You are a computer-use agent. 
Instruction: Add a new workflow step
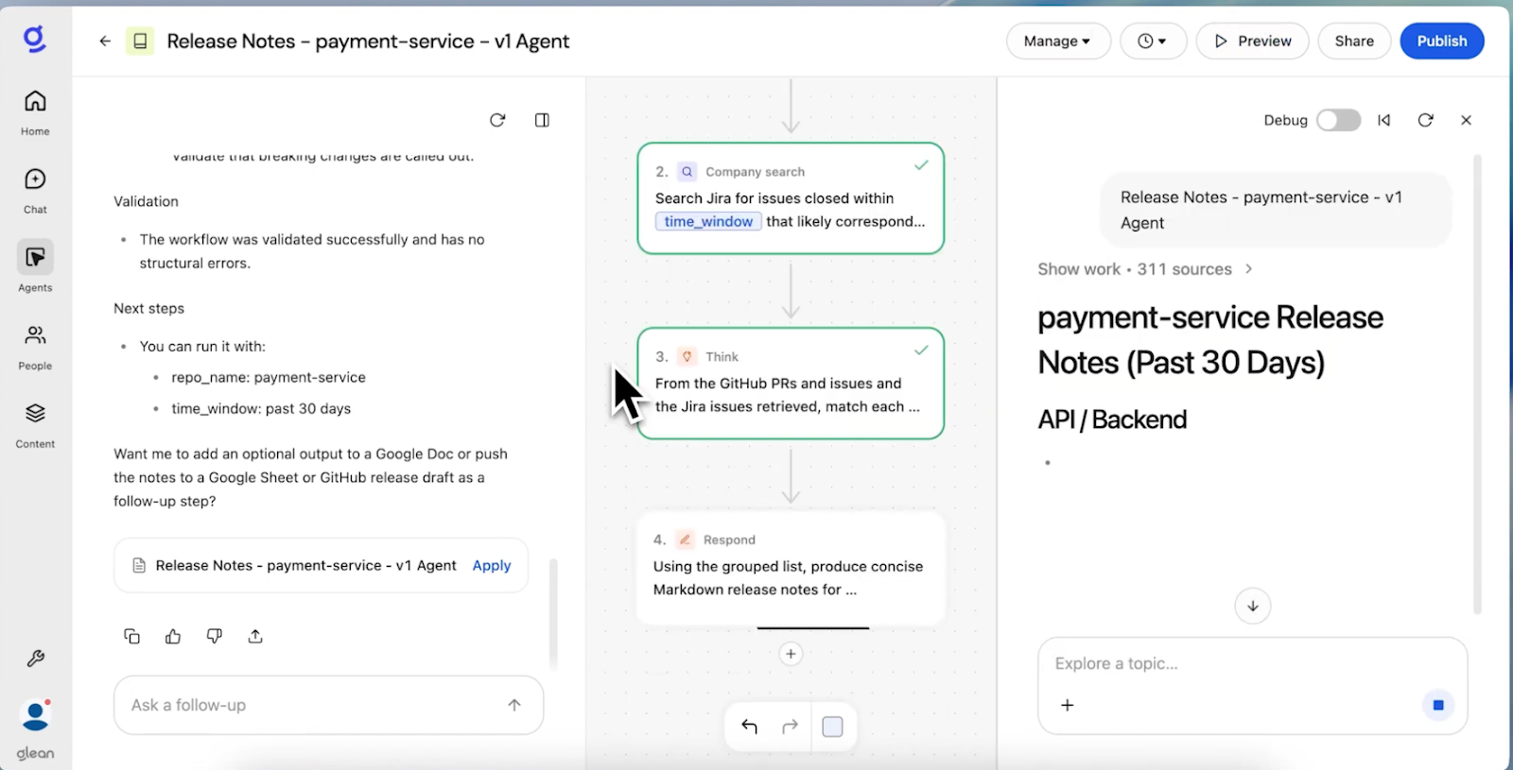click(791, 654)
